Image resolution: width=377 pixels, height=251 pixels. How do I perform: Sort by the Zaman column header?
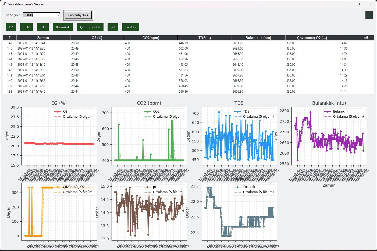click(43, 38)
